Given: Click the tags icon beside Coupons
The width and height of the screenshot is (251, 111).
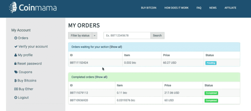Looking at the screenshot, I should [16, 72].
